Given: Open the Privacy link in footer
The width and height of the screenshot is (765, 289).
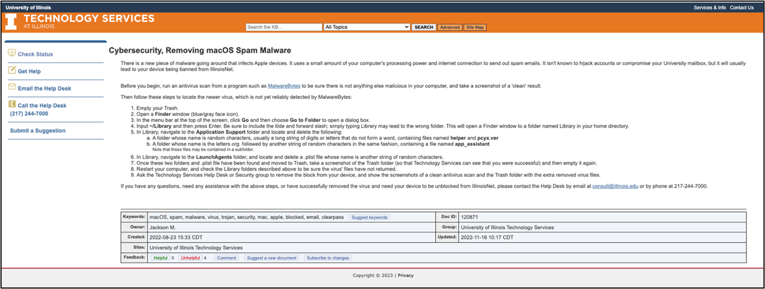Looking at the screenshot, I should 405,275.
